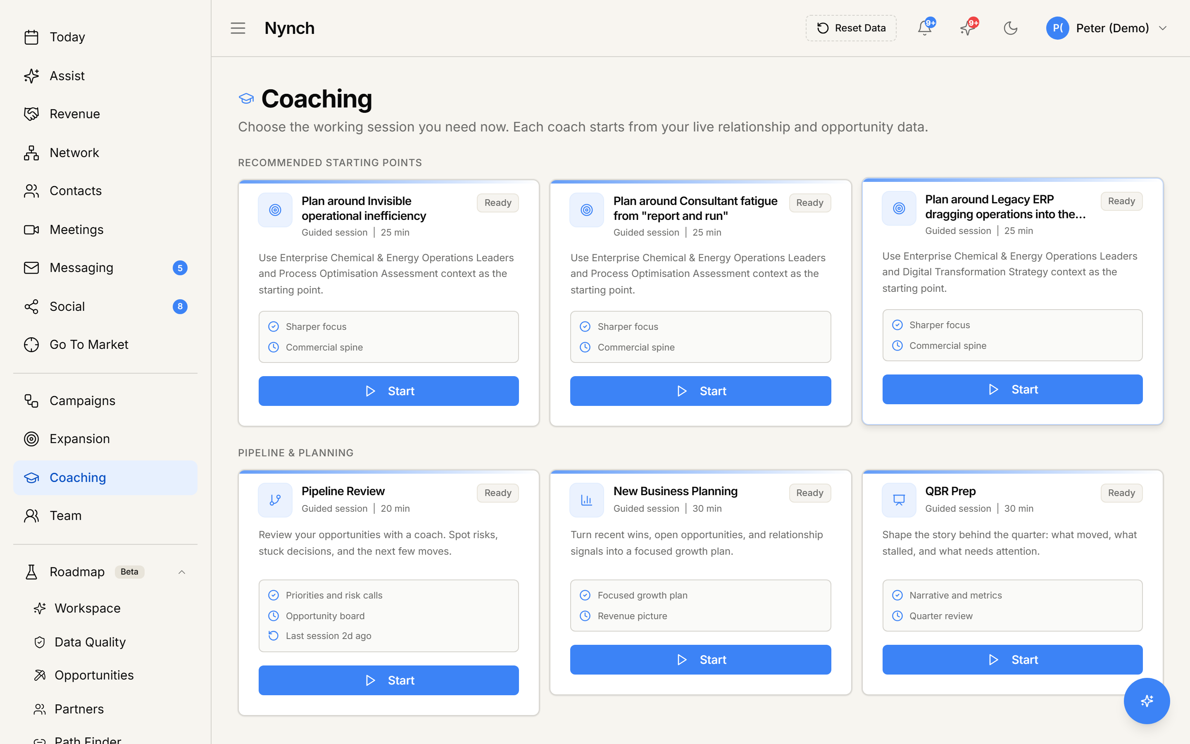Click the Reset Data button
The height and width of the screenshot is (744, 1190).
click(851, 28)
